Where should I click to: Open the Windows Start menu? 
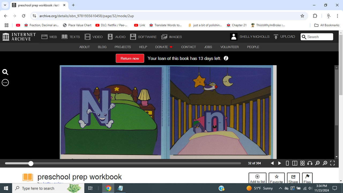click(6, 188)
